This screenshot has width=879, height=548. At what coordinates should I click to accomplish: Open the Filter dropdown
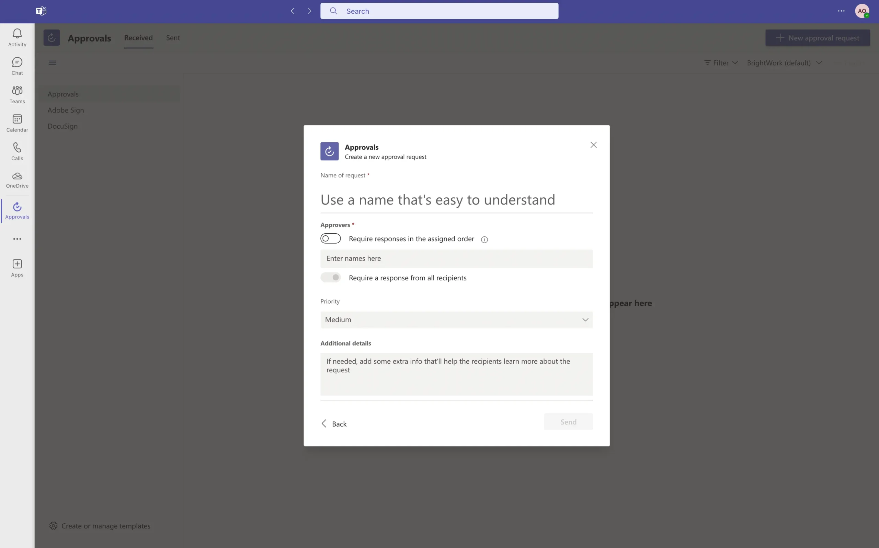(720, 63)
